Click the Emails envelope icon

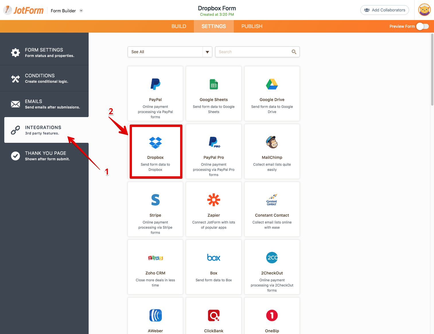click(x=15, y=104)
